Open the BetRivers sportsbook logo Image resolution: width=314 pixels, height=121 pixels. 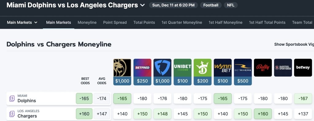243,68
